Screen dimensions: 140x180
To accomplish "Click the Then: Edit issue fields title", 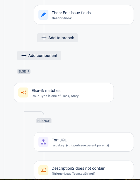I will (71, 13).
